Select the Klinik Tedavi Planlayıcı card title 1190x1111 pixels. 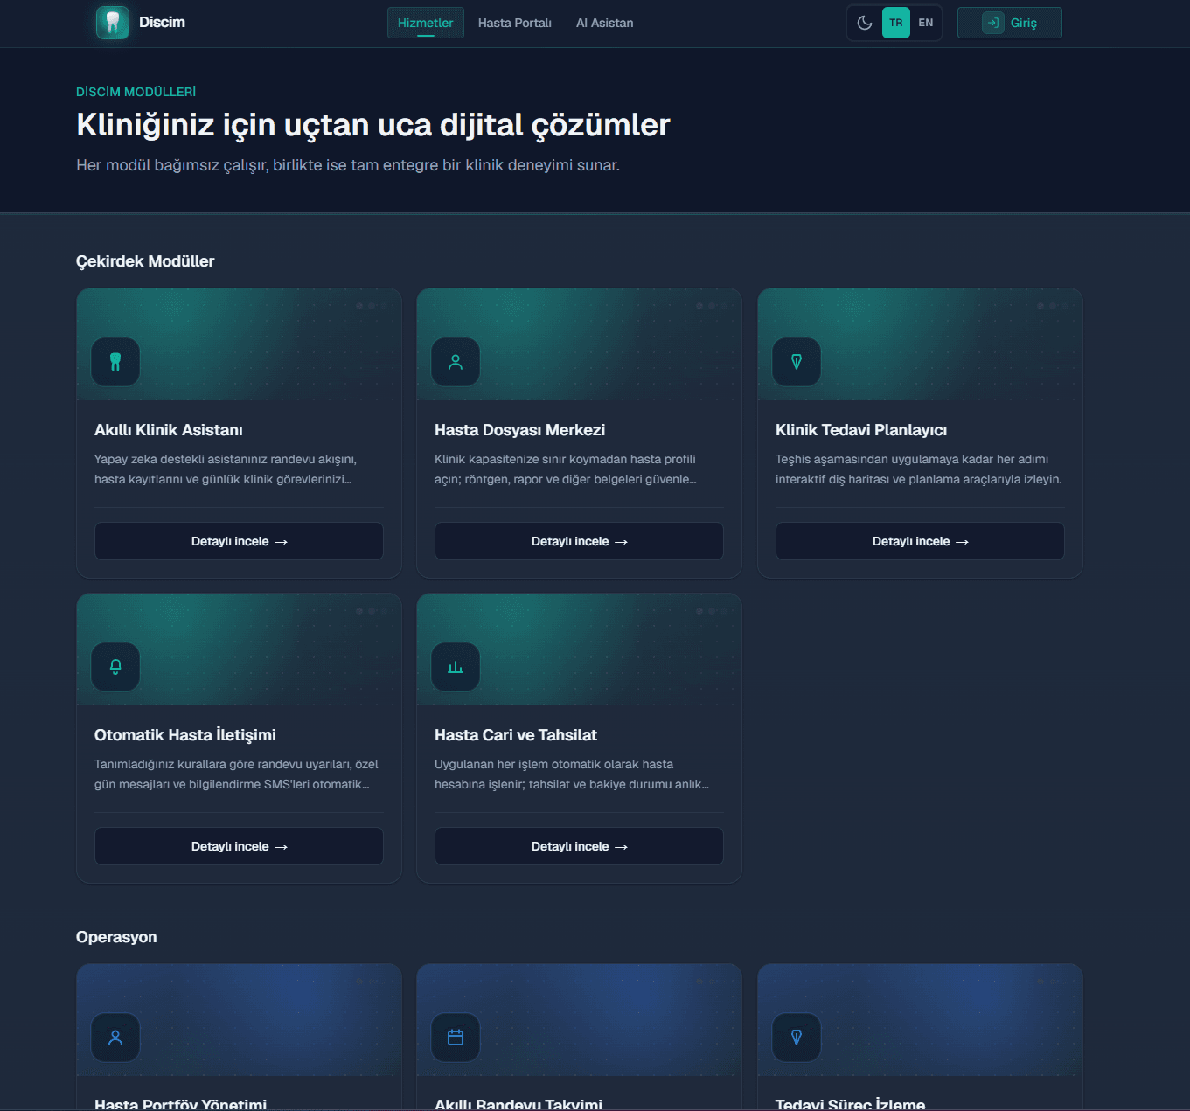coord(861,430)
